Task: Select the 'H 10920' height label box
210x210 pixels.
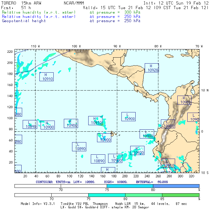Action: click(152, 68)
